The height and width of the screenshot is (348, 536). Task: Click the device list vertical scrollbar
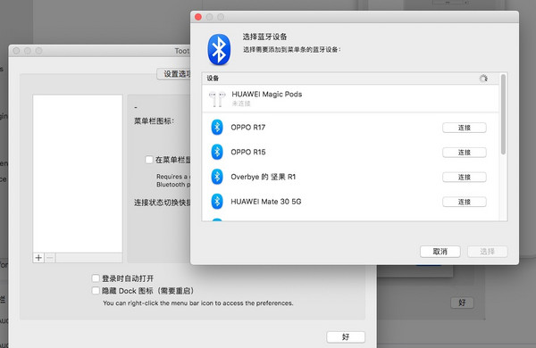pos(503,114)
